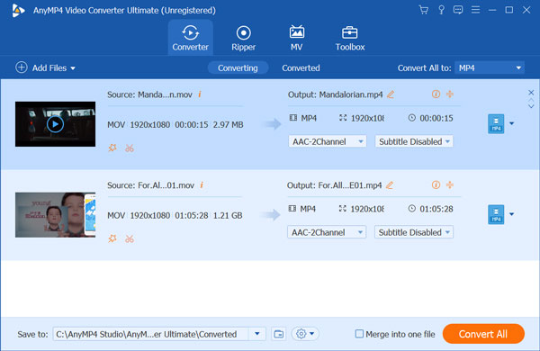The image size is (540, 351).
Task: Open edit effects star for For.All video
Action: tap(112, 238)
